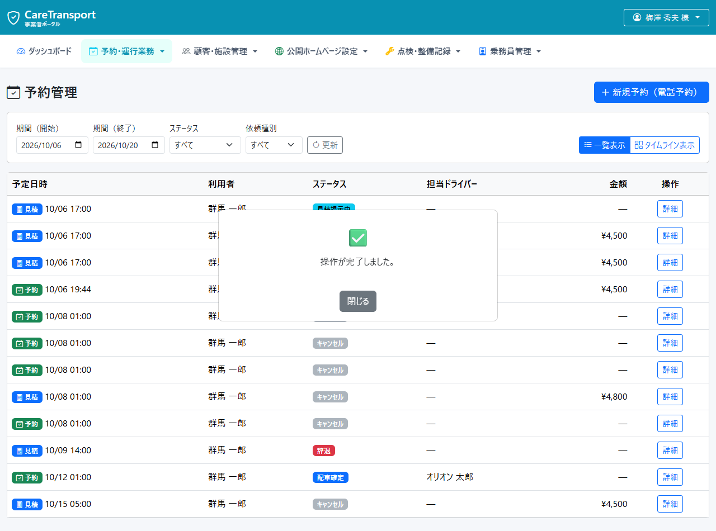Image resolution: width=716 pixels, height=531 pixels.
Task: Open the 乗務員管理 menu
Action: (x=510, y=51)
